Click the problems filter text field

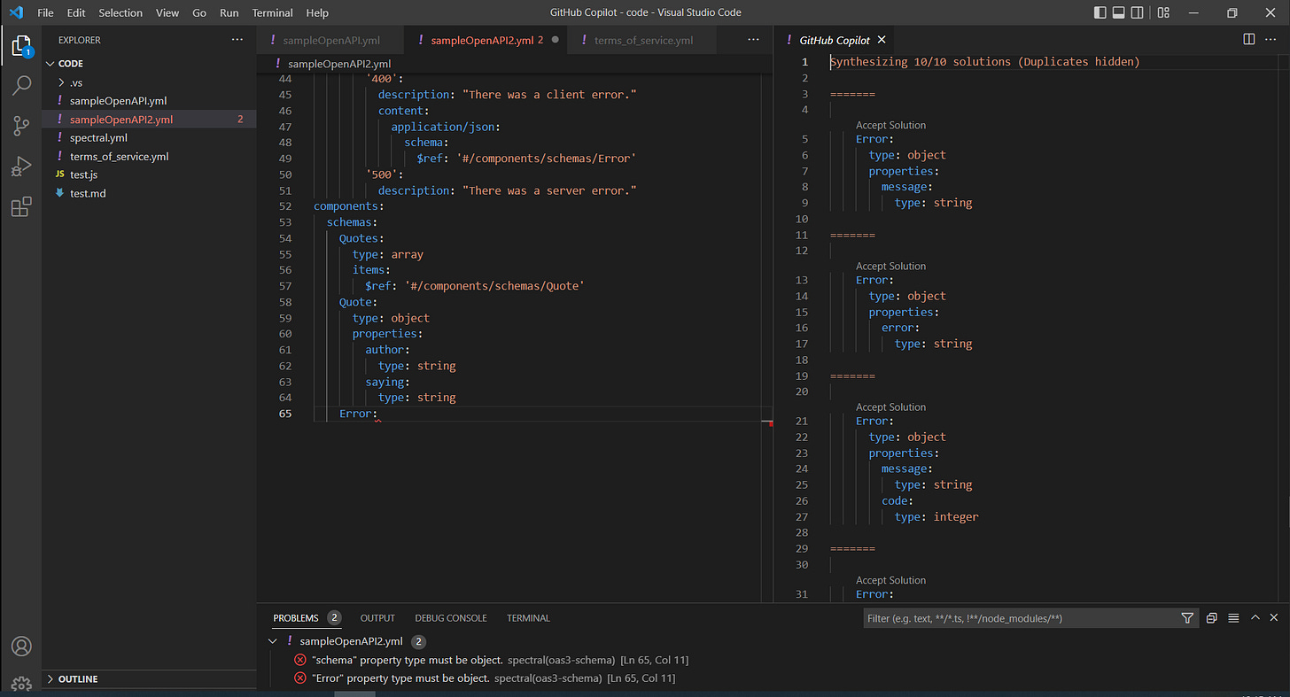(x=1019, y=618)
